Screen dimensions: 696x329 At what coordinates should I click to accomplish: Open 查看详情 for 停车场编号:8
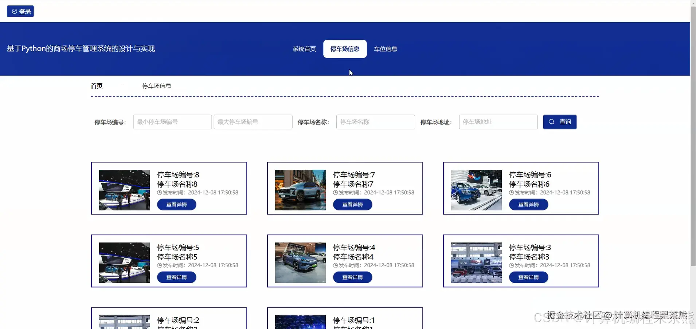176,204
